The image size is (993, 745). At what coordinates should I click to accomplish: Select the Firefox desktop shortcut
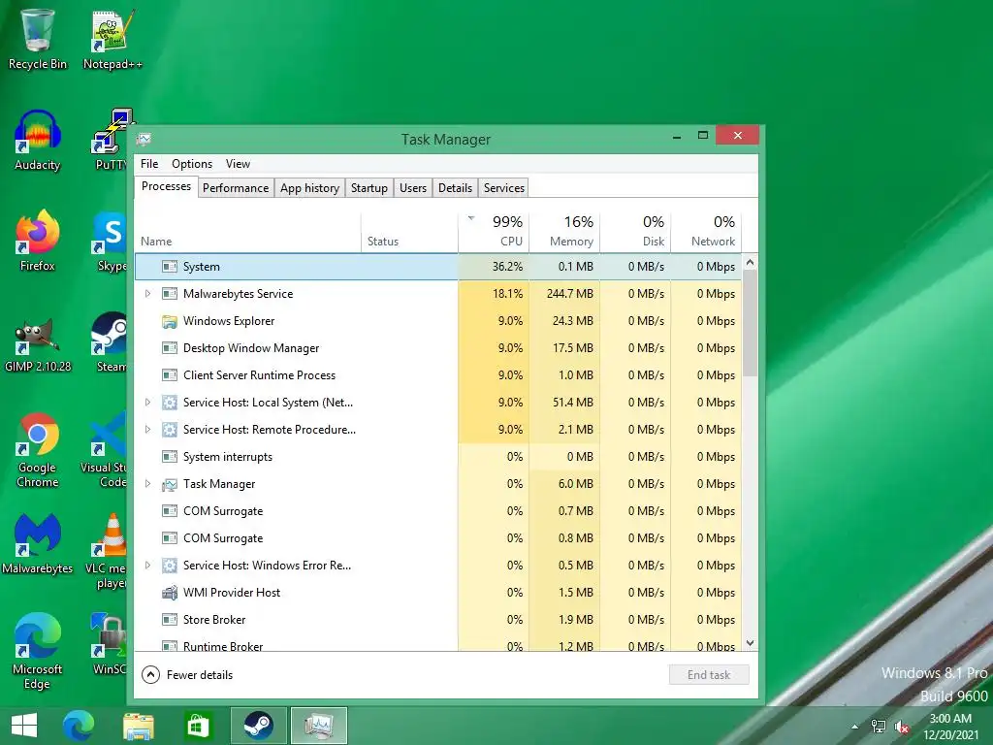coord(37,241)
